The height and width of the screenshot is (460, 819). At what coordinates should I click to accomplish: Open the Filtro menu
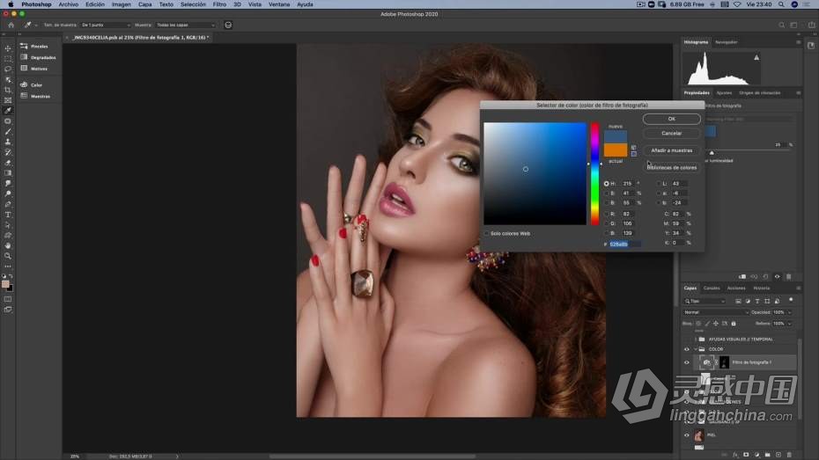click(x=219, y=4)
